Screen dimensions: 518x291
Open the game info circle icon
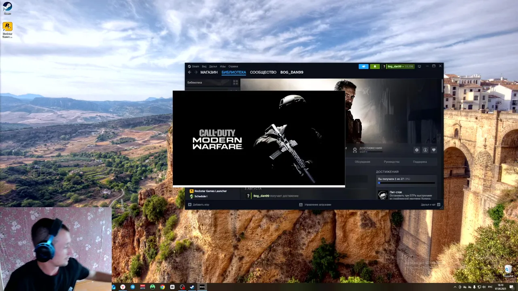(425, 150)
